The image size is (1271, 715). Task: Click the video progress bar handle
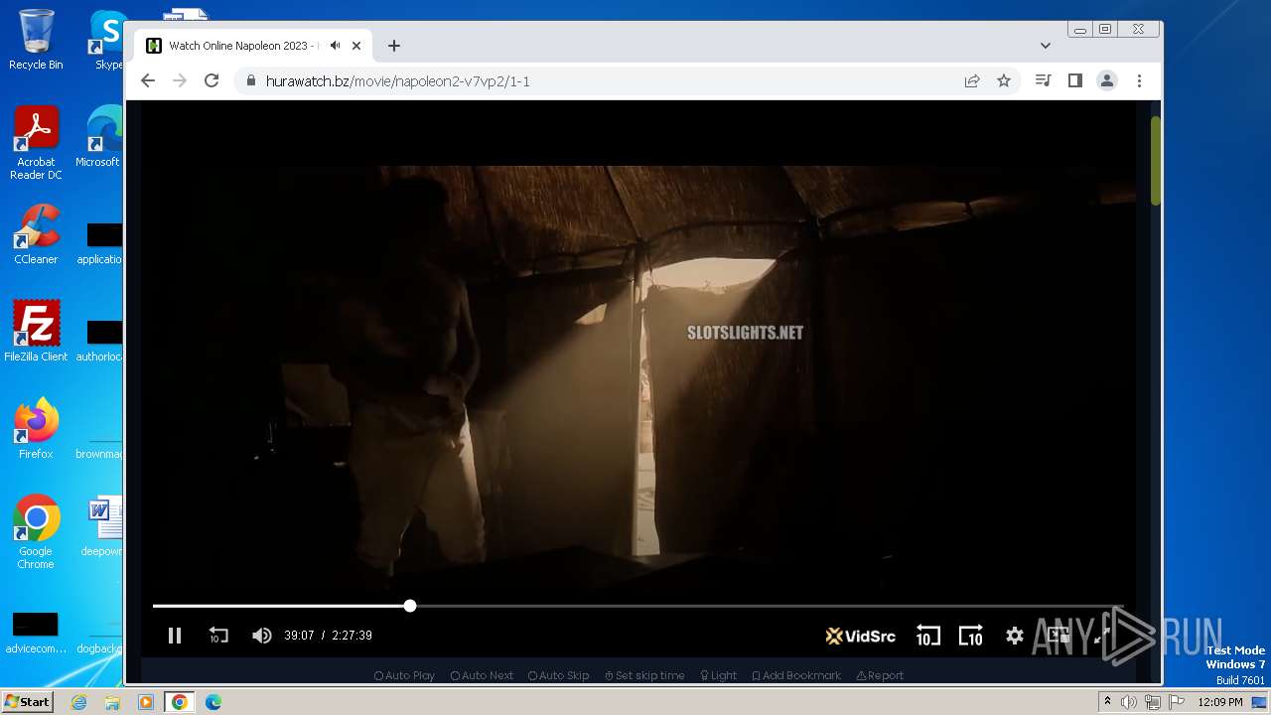tap(410, 606)
